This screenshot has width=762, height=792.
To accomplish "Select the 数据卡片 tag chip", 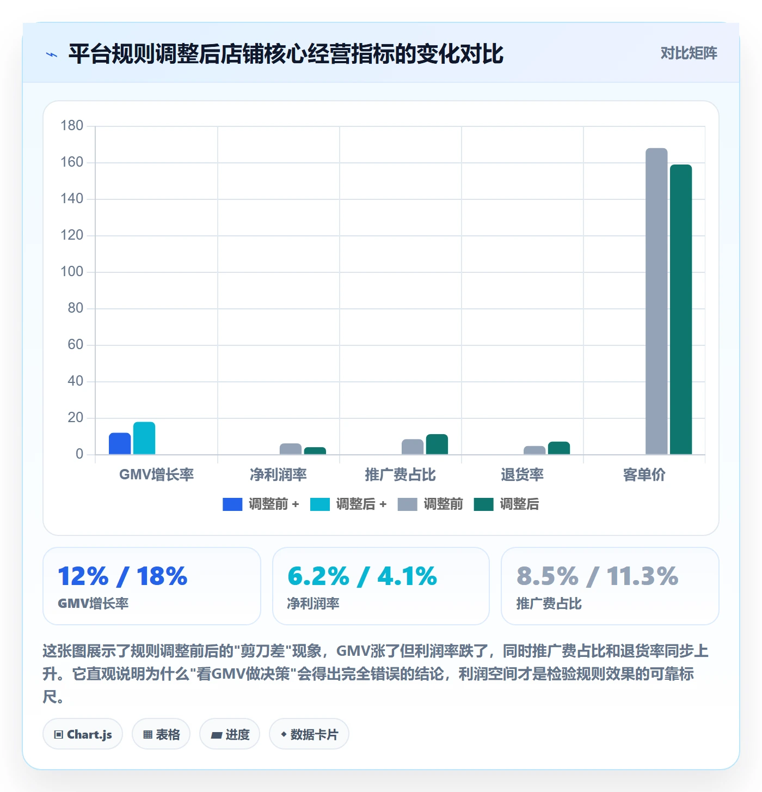I will coord(309,734).
